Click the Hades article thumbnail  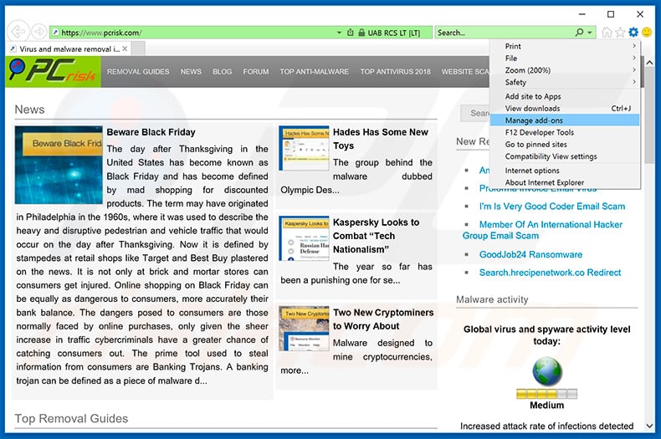pyautogui.click(x=304, y=148)
